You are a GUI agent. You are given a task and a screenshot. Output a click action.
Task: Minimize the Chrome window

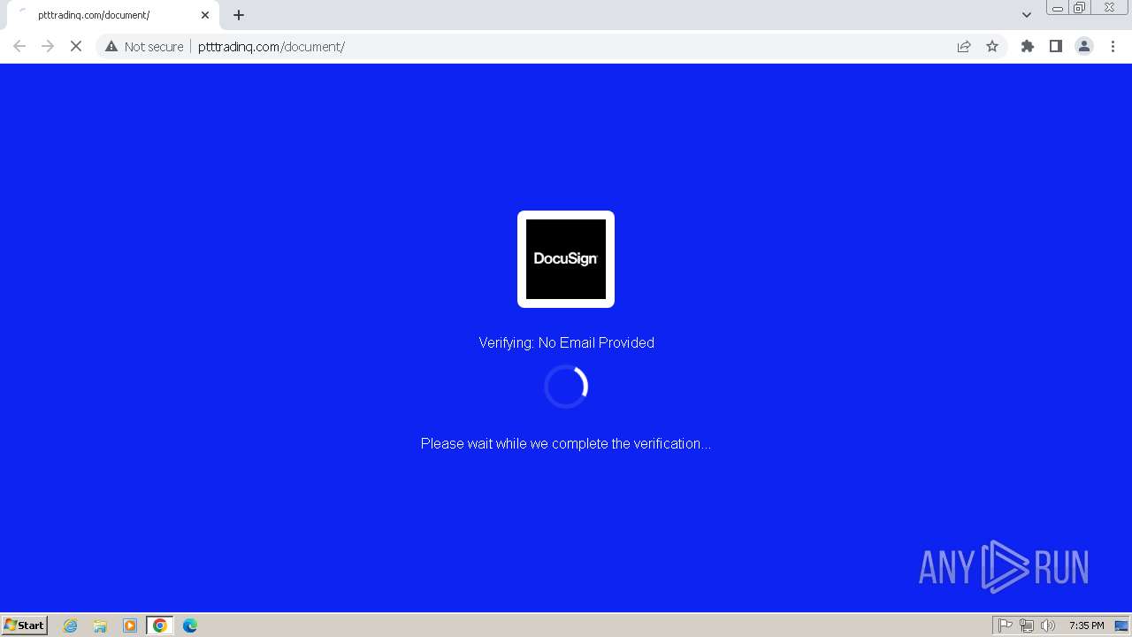pyautogui.click(x=1058, y=8)
